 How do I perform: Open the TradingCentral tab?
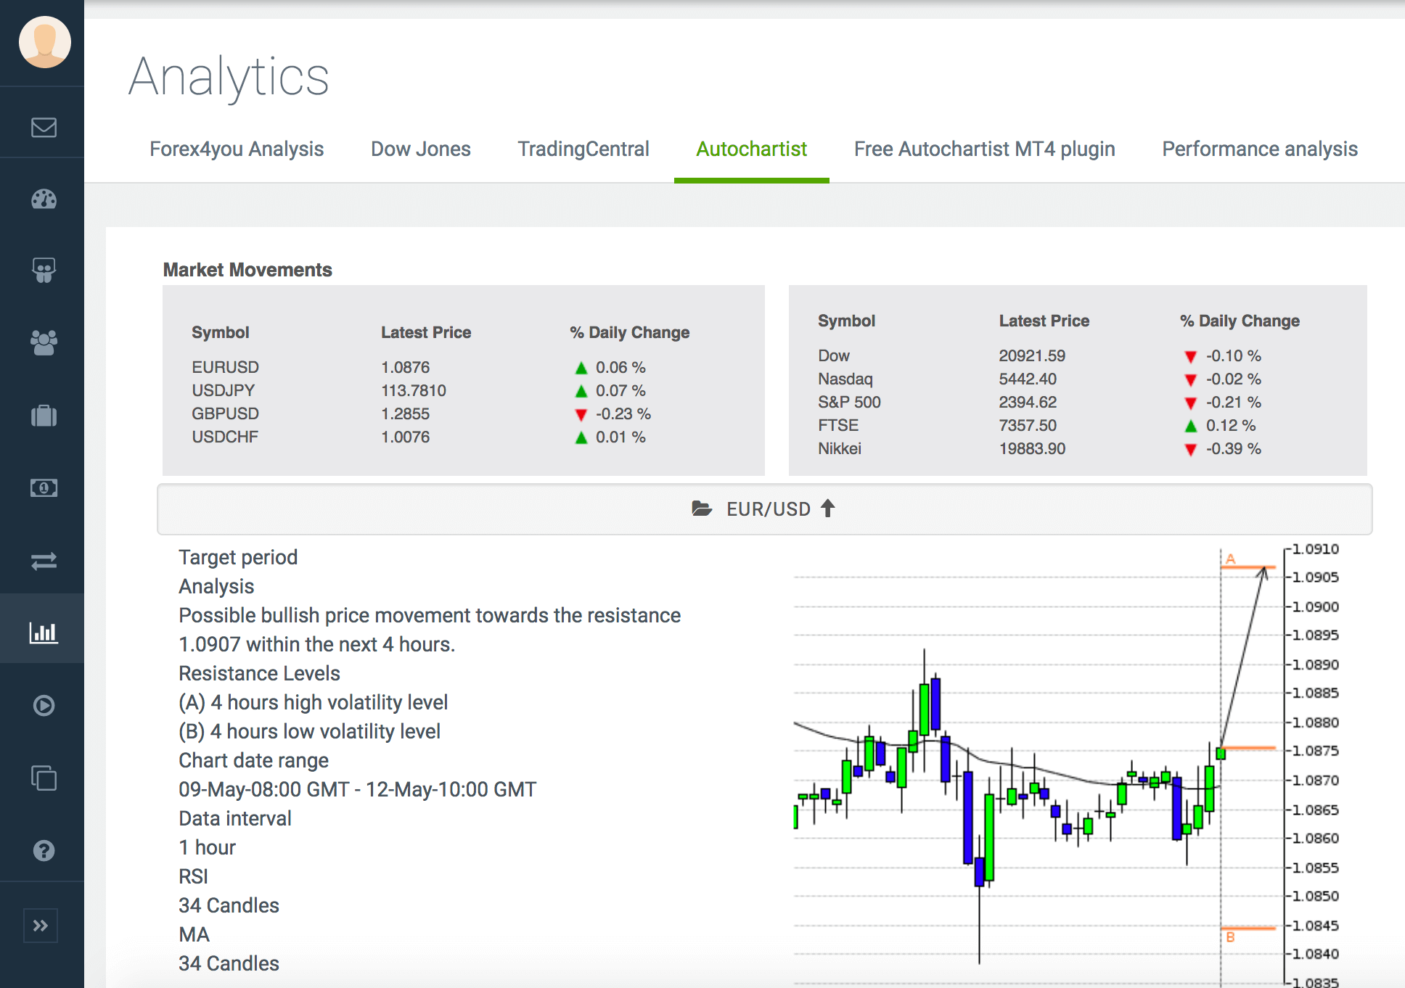[x=583, y=149]
